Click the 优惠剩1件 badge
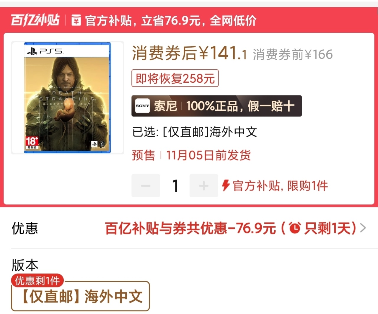378x314 pixels. [x=38, y=281]
